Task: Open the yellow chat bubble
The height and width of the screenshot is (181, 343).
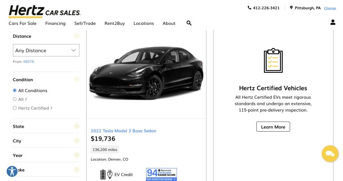Action: pos(330,154)
